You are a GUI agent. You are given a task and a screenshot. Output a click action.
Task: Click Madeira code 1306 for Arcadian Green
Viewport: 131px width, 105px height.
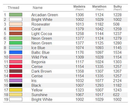click(80, 15)
